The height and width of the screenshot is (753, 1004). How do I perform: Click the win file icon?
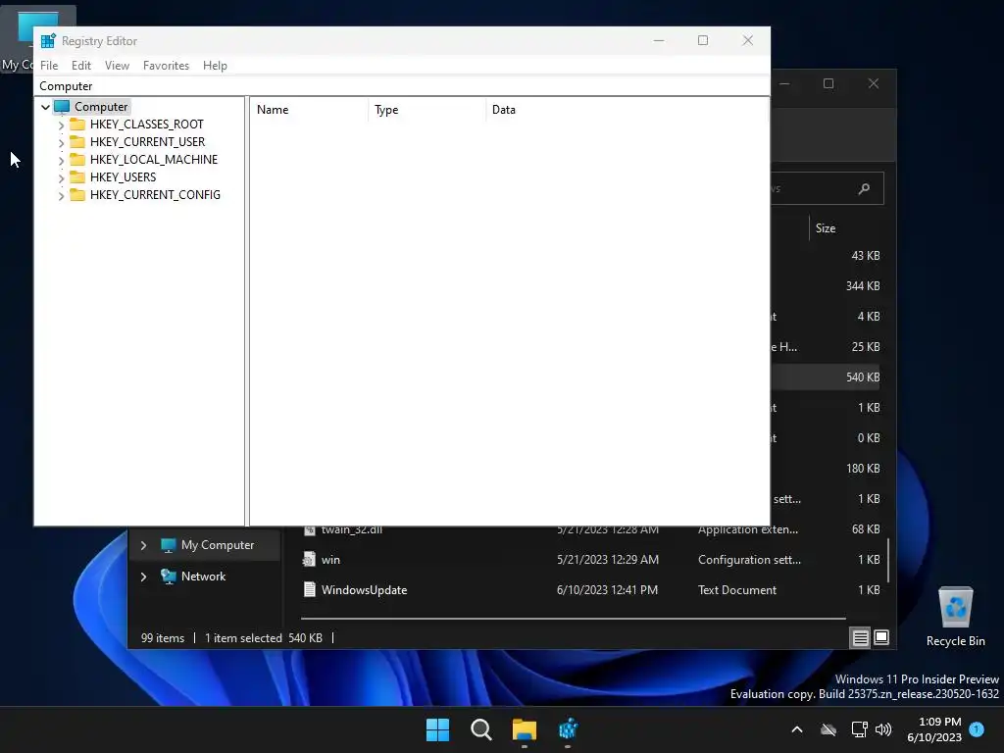309,560
